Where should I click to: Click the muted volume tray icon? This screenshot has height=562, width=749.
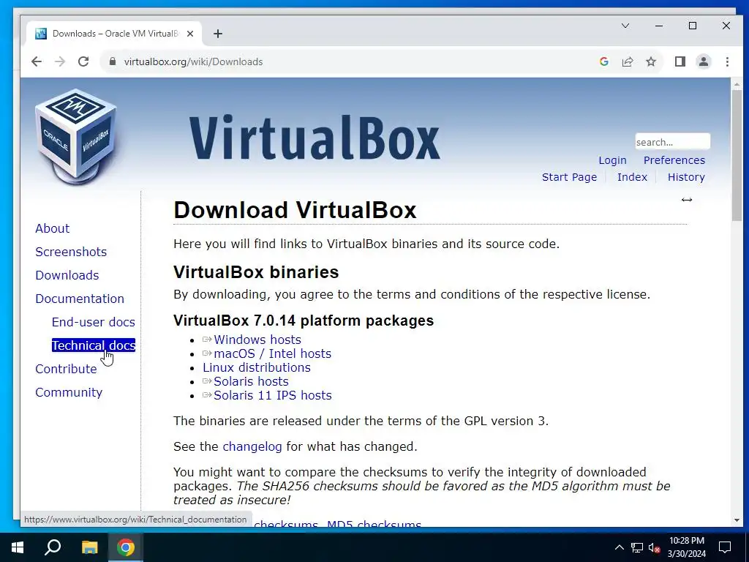coord(655,547)
